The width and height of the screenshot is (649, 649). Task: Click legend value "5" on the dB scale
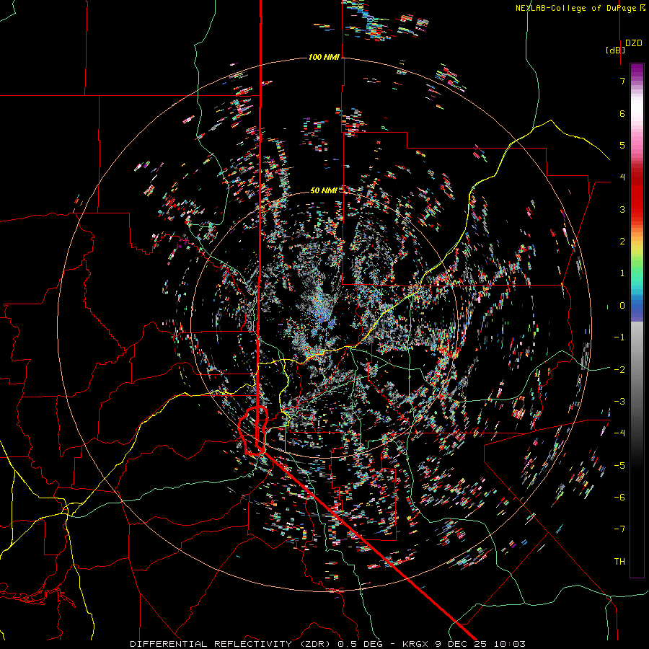pos(622,145)
